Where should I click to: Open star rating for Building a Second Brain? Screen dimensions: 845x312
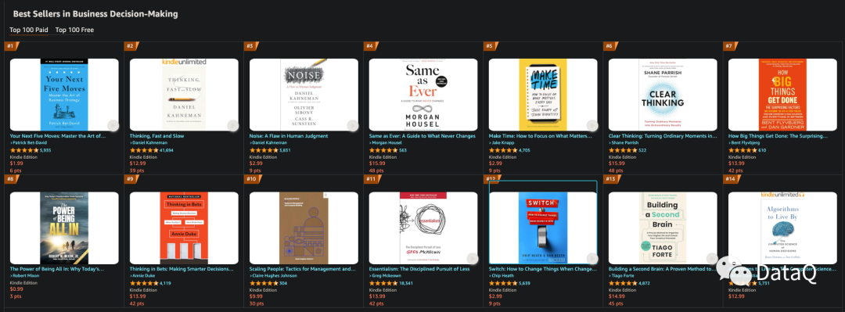tap(622, 283)
